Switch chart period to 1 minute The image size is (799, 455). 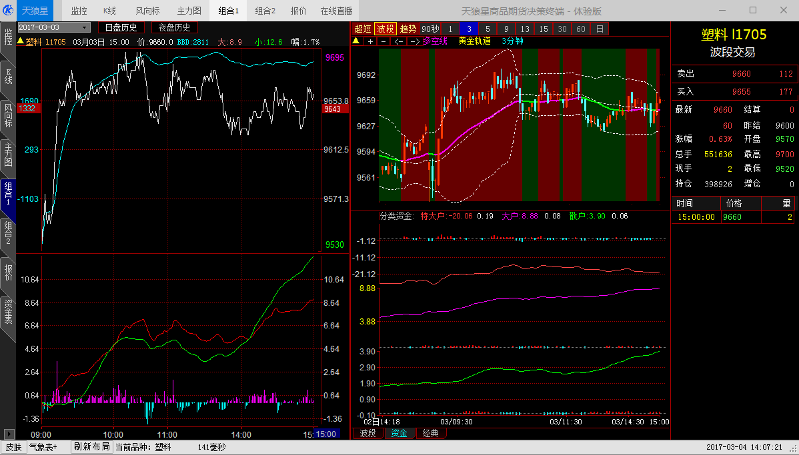tap(450, 29)
